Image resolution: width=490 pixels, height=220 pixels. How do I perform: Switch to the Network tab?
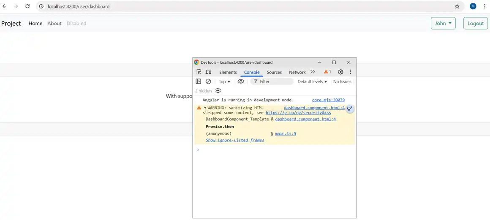pyautogui.click(x=297, y=72)
